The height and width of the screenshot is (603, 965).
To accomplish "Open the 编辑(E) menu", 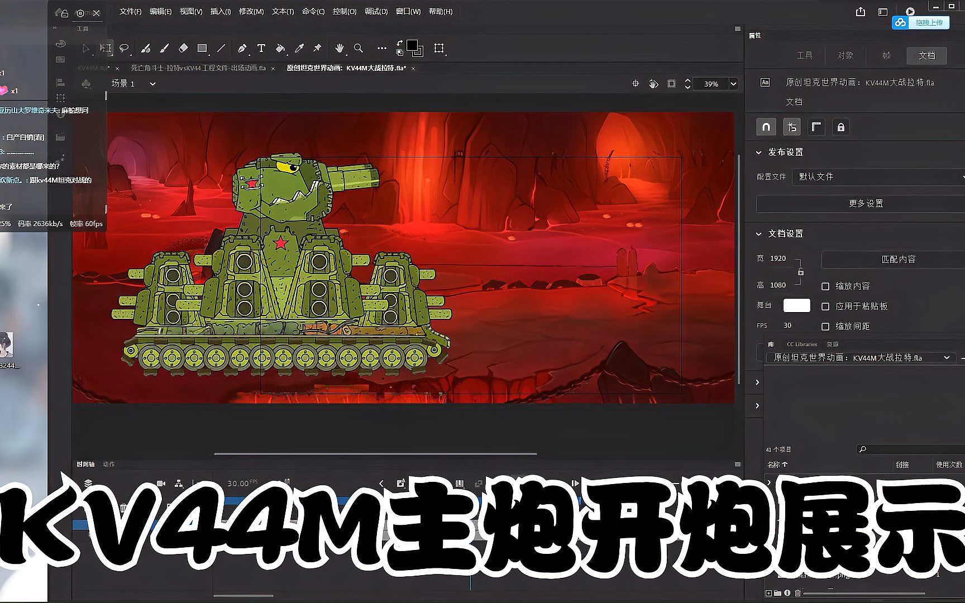I will 160,12.
